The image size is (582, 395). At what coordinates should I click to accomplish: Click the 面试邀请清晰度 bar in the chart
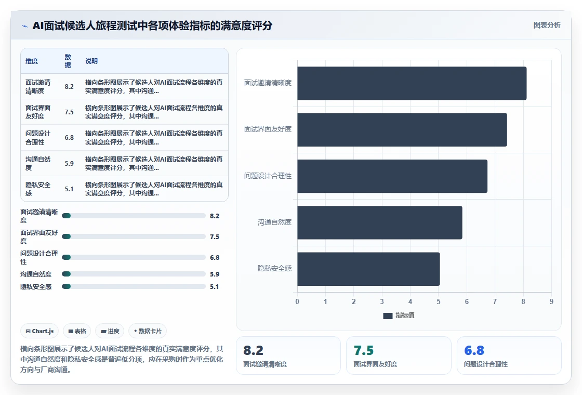(412, 83)
